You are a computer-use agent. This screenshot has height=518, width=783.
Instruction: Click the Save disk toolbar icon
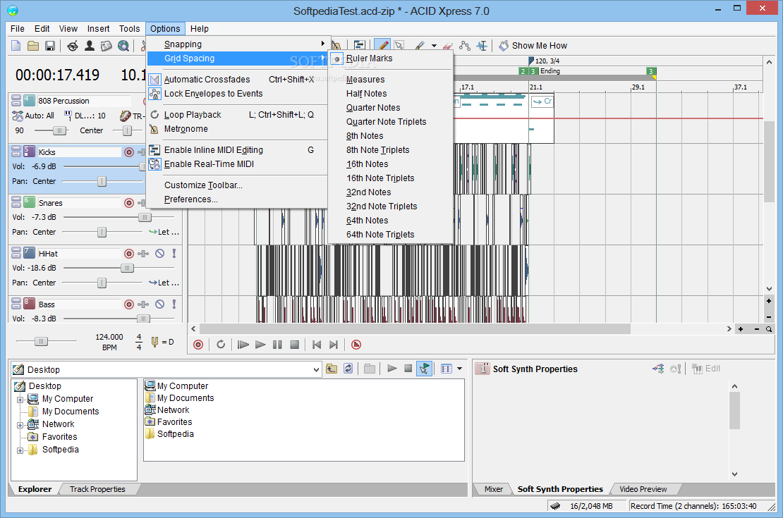50,46
